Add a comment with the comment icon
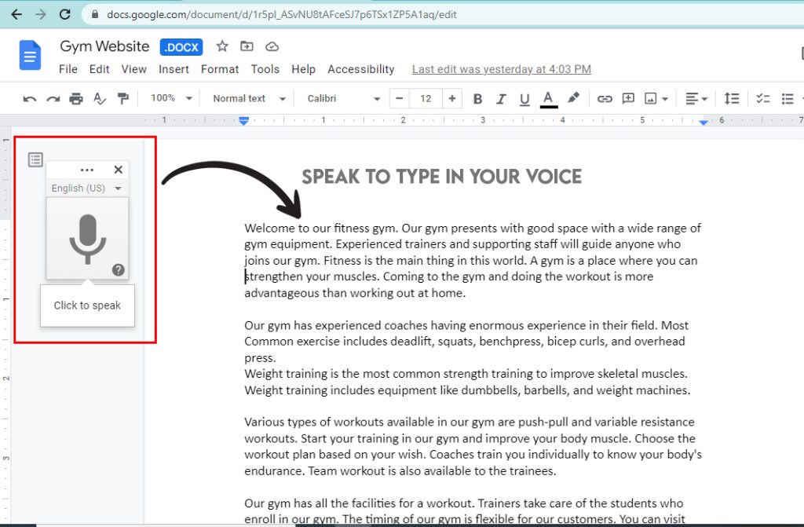Viewport: 804px width, 527px height. tap(629, 98)
